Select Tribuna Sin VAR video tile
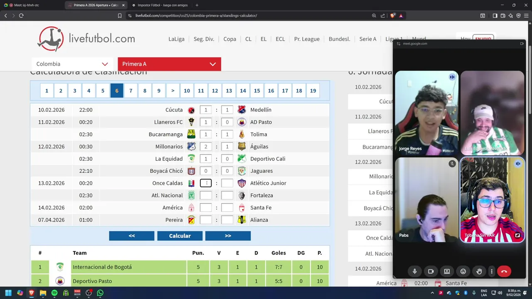532x299 pixels. tap(492, 200)
